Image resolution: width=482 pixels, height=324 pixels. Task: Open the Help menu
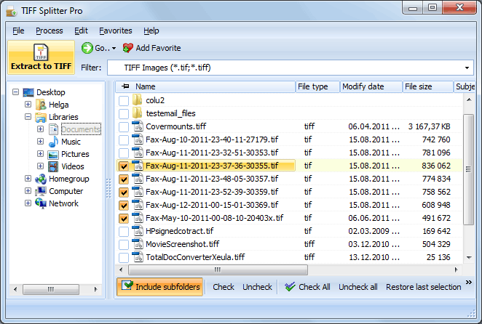click(151, 31)
